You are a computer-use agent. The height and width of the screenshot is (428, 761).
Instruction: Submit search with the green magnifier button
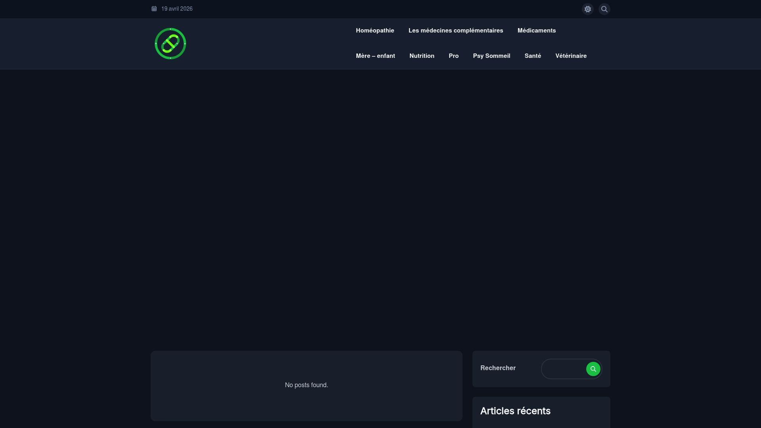pos(593,369)
